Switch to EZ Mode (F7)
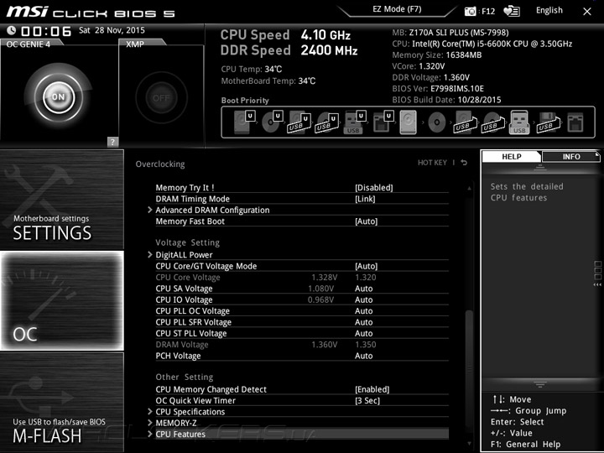Viewport: 604px width, 453px height. (x=397, y=9)
